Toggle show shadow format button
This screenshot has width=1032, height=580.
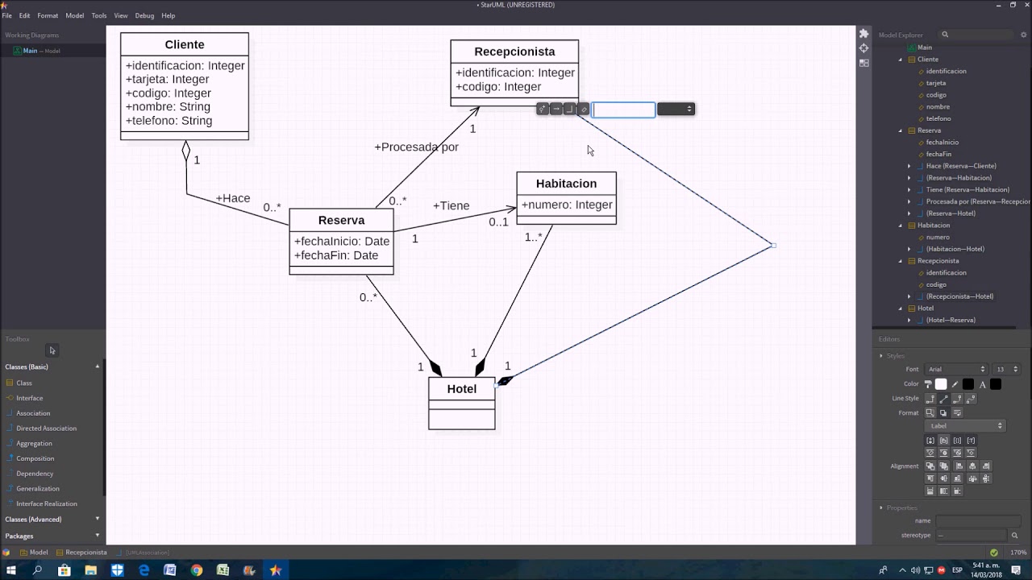coord(943,412)
